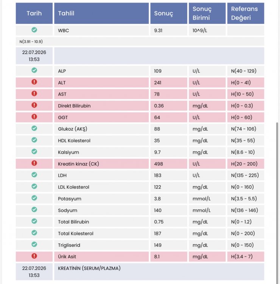Click the ALT result value 241
The image size is (280, 284).
158,83
